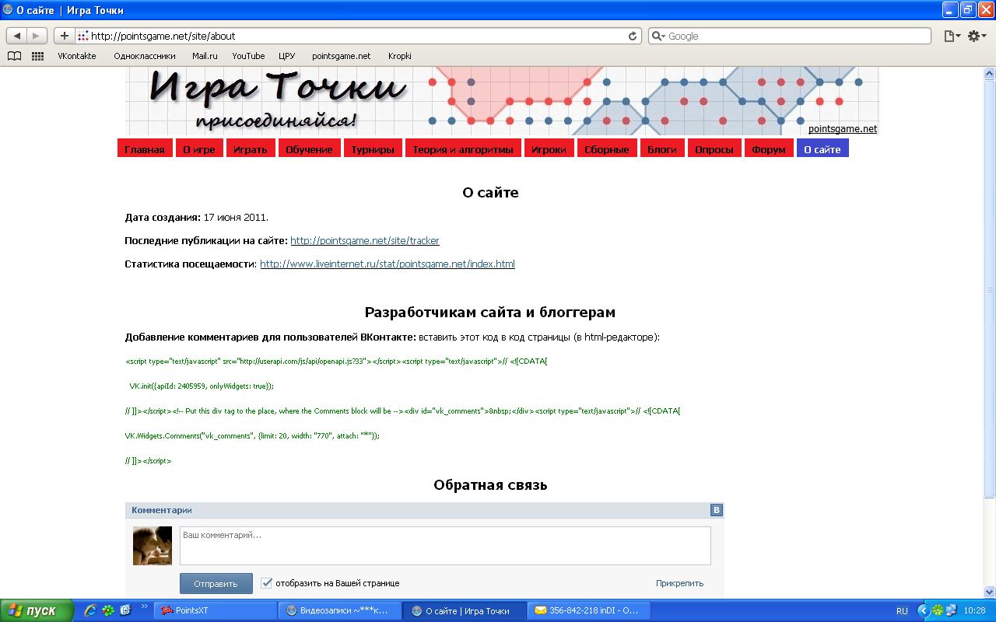Switch to 356-842-218 inDI taskbar window
Screen dimensions: 996x622
(x=587, y=611)
